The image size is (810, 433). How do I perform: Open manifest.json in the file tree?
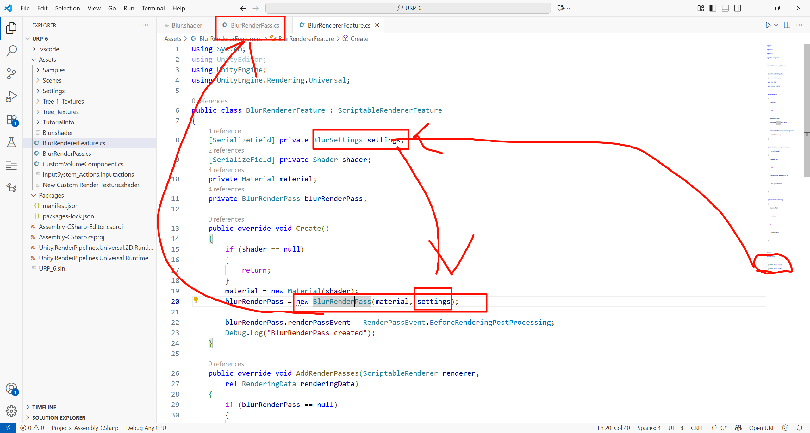tap(90, 206)
